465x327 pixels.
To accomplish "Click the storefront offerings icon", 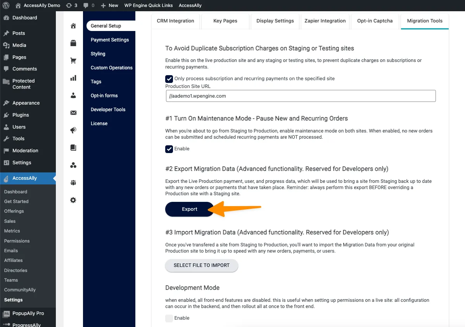I will point(73,43).
